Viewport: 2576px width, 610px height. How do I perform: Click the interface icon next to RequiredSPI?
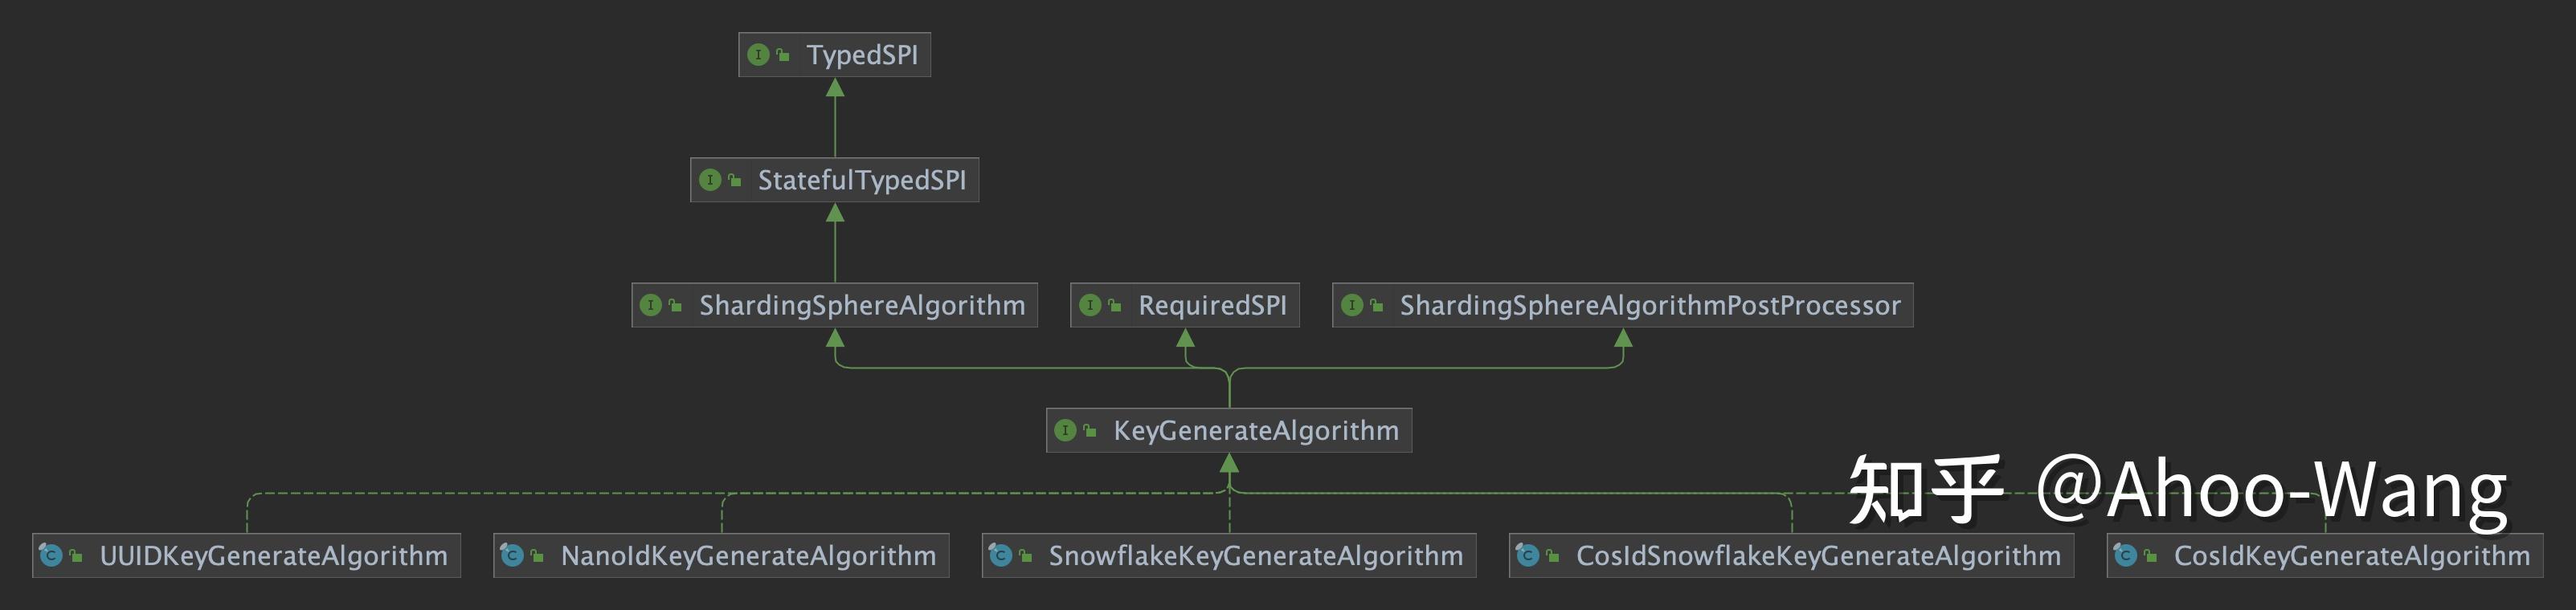click(x=1090, y=306)
